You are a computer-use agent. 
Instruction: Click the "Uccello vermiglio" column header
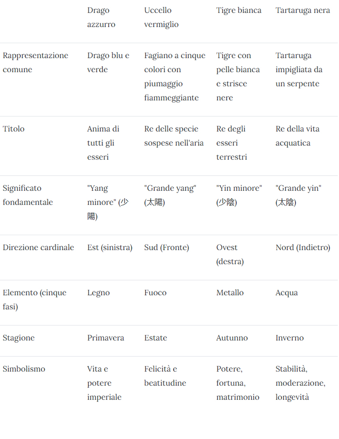(161, 17)
